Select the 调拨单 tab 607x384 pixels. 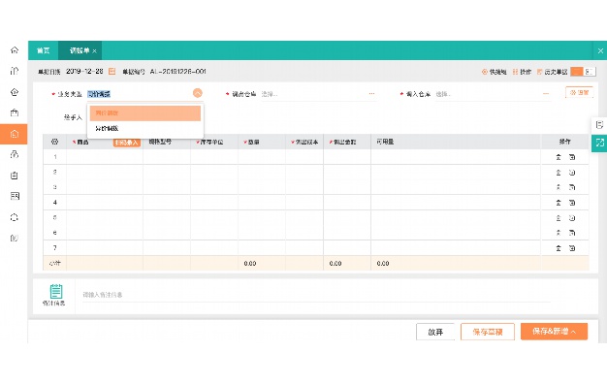click(x=79, y=50)
